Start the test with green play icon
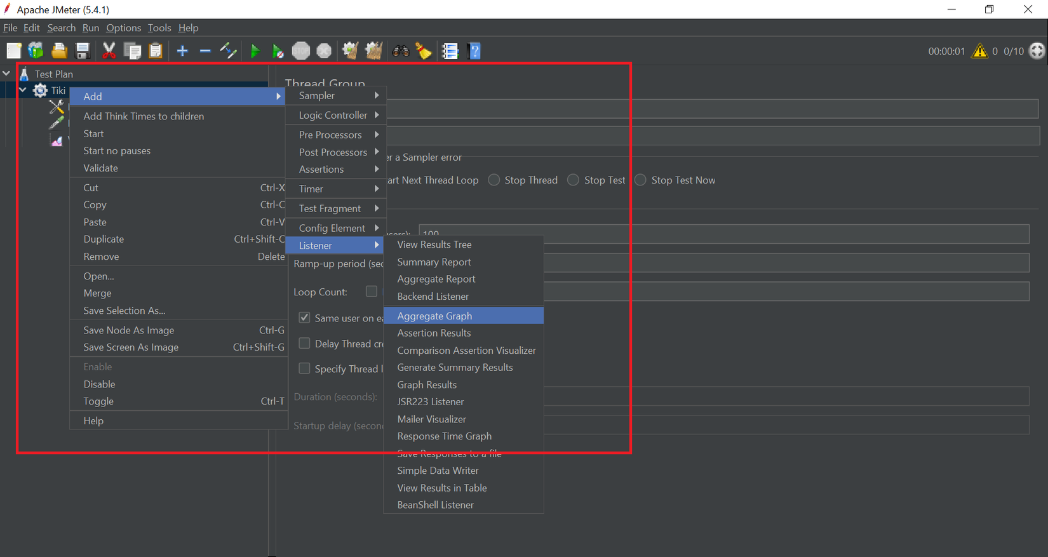The width and height of the screenshot is (1048, 557). (x=255, y=51)
